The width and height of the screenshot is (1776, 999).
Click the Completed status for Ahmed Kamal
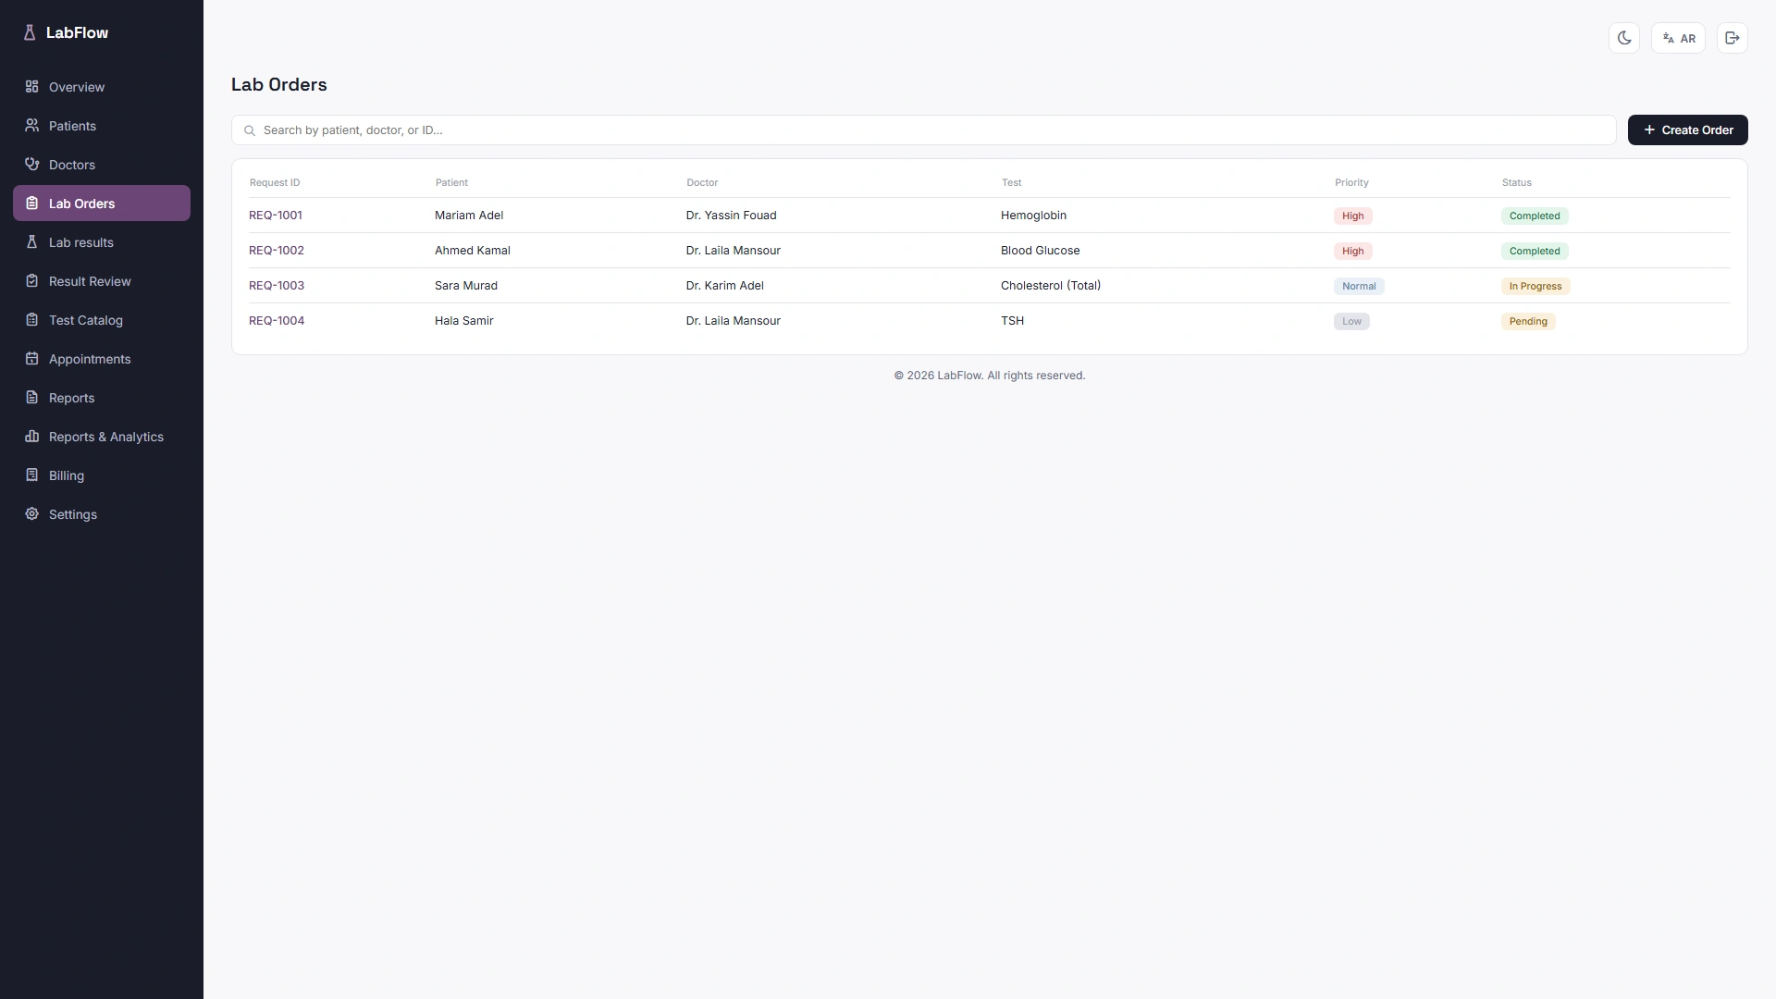tap(1535, 251)
